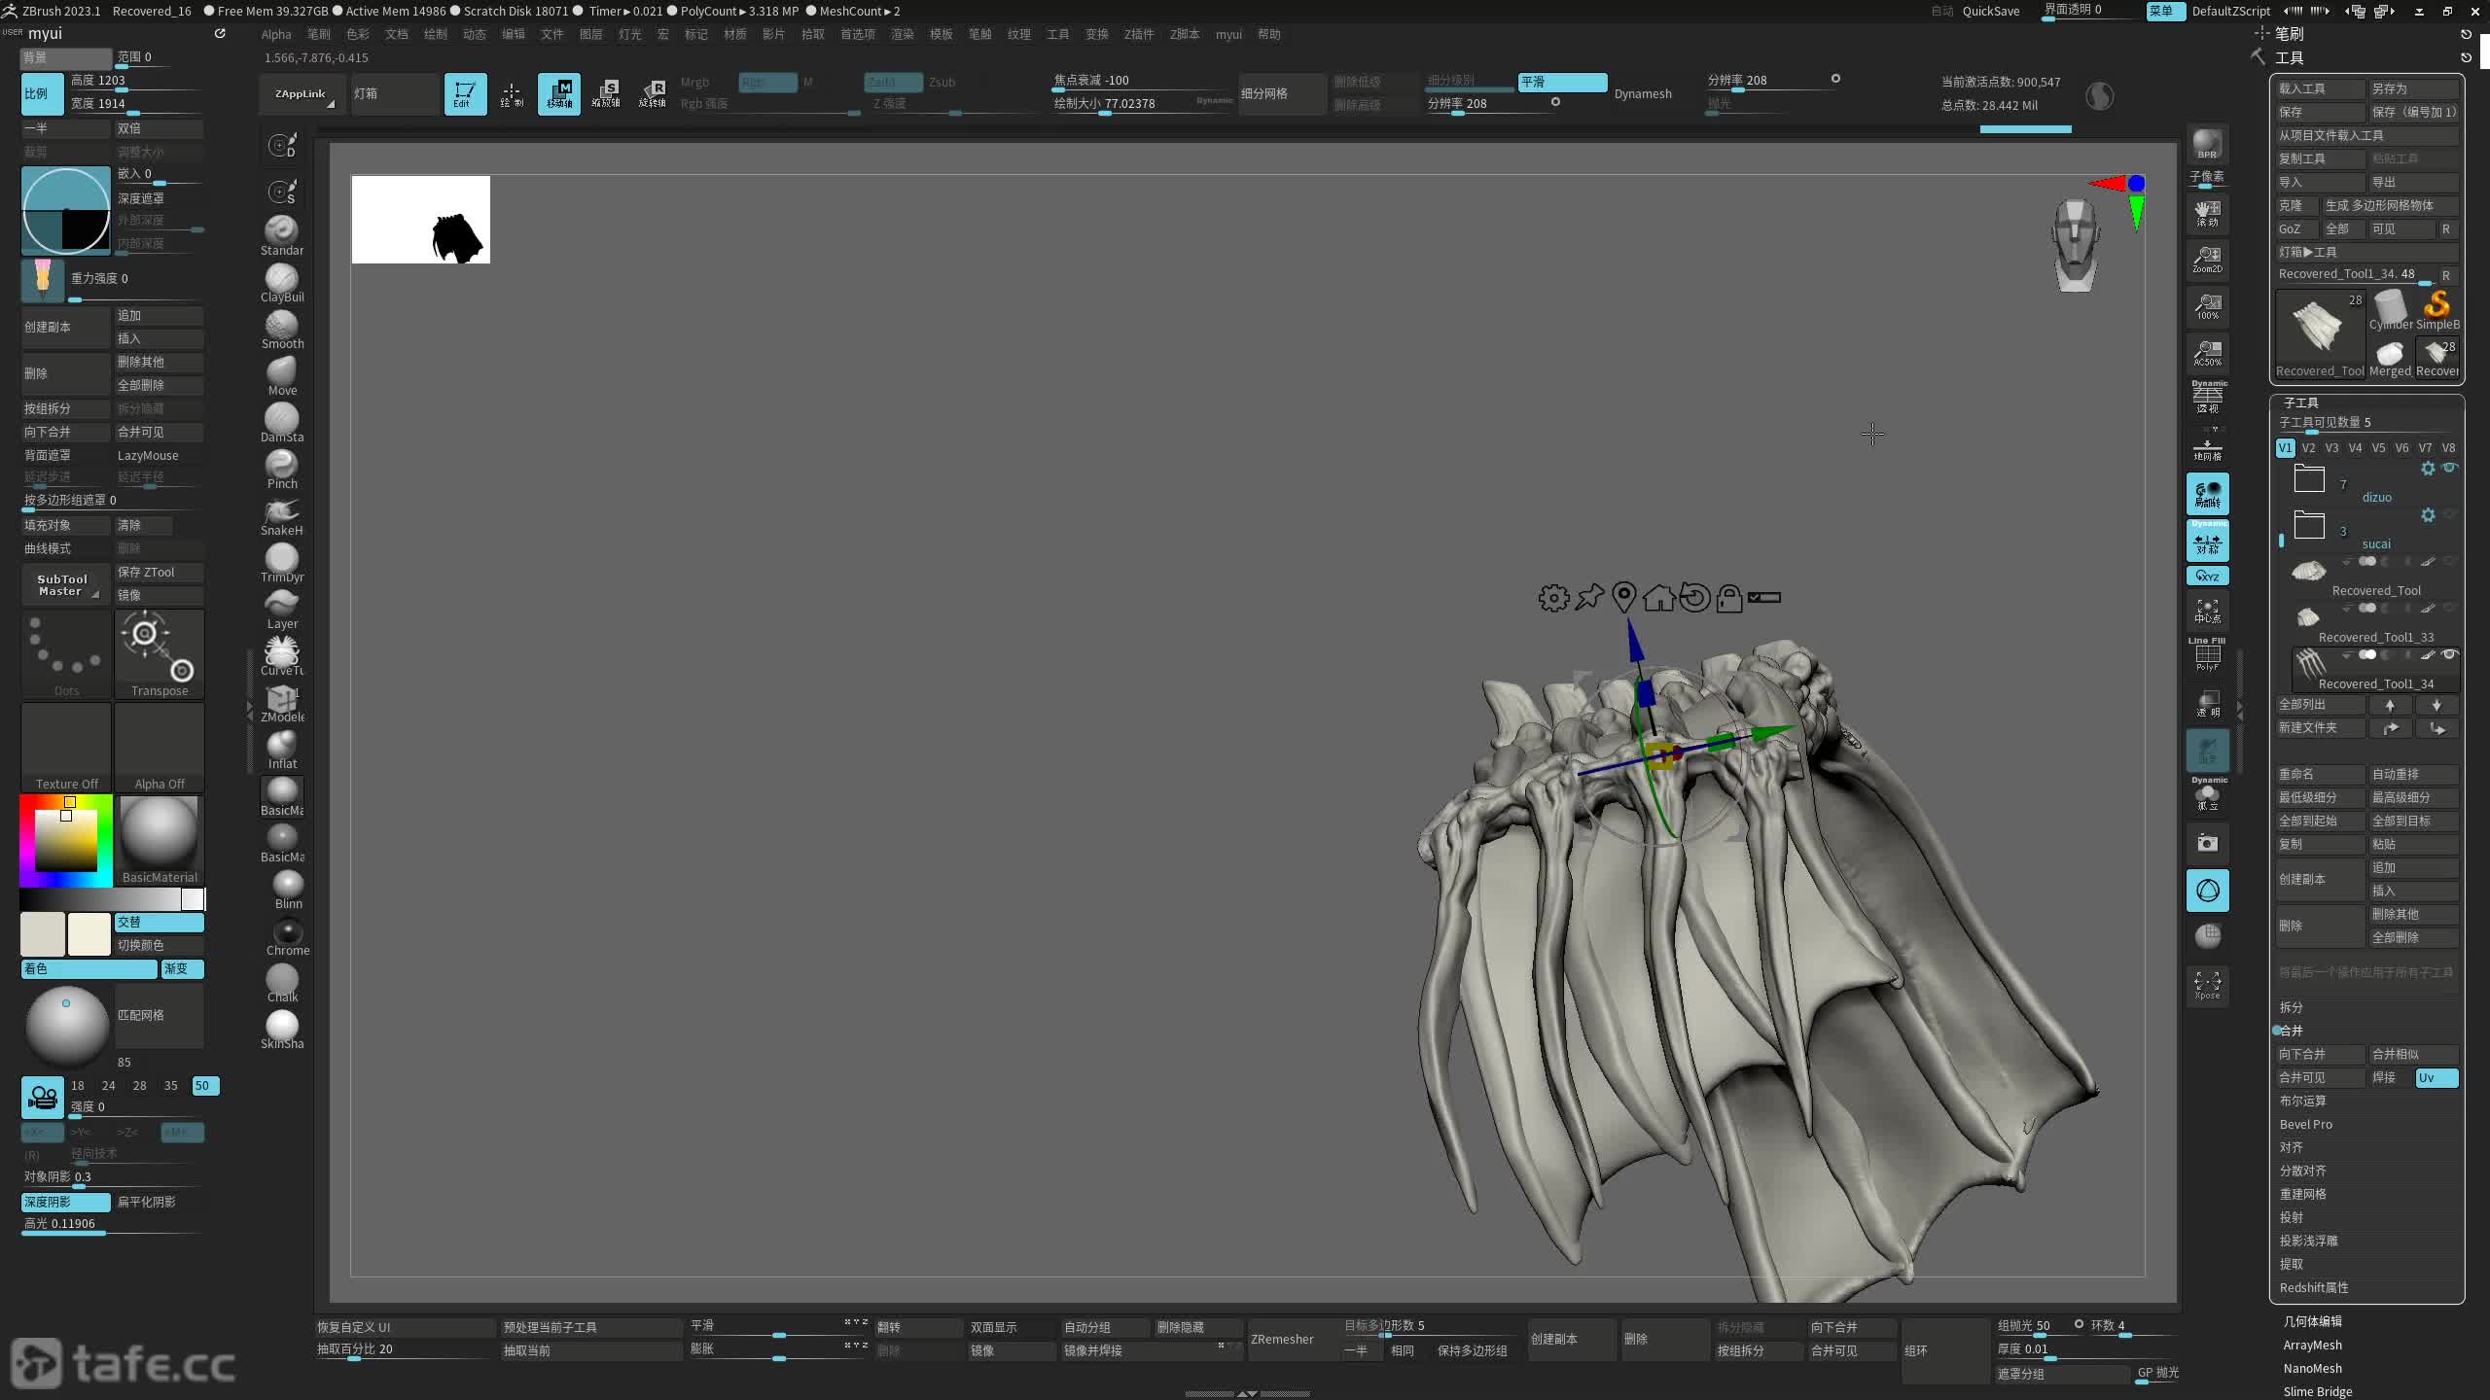Select the ClayBuildup brush icon
Viewport: 2490px width, 1400px height.
[281, 280]
